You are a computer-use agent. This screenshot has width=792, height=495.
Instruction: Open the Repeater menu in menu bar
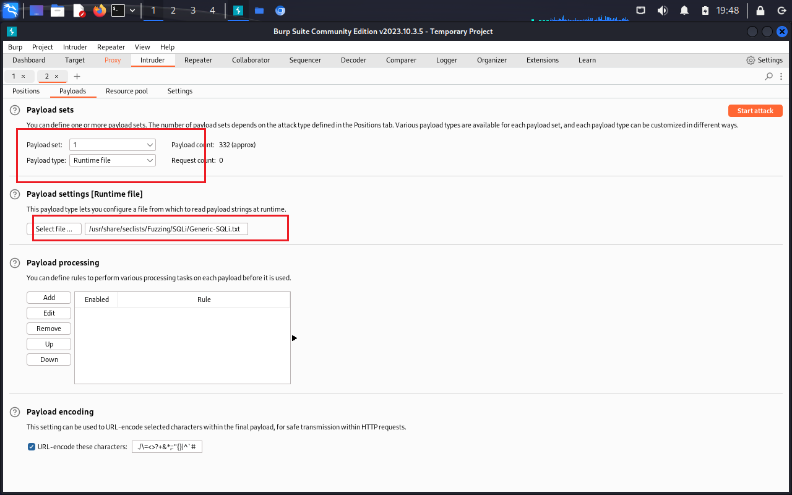coord(111,47)
